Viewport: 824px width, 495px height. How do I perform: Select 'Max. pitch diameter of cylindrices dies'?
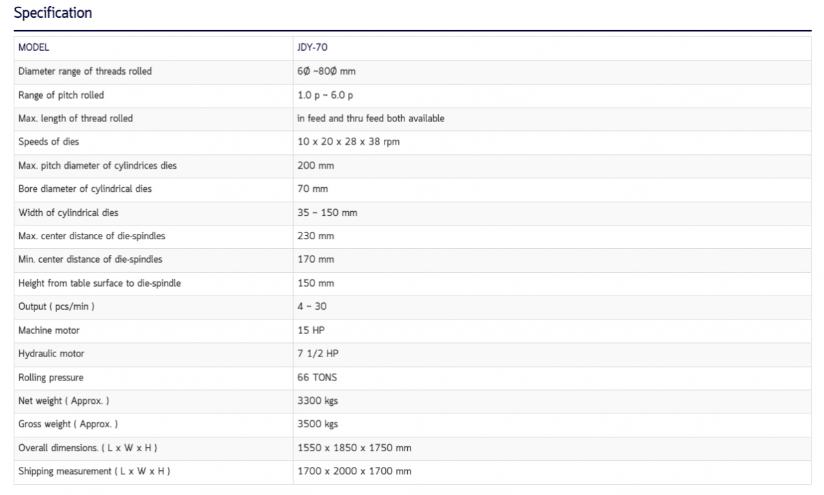click(98, 166)
